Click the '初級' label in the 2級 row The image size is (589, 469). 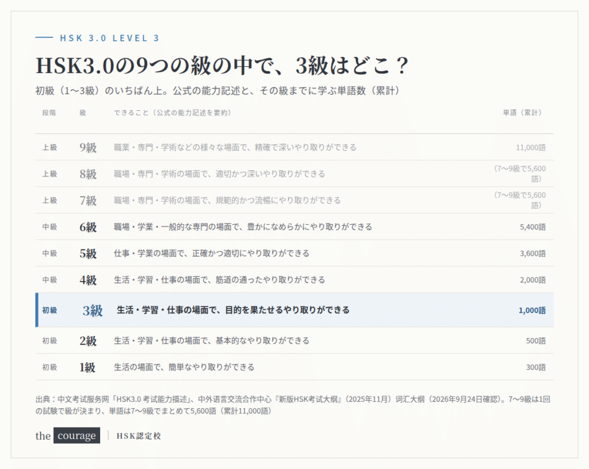pyautogui.click(x=49, y=341)
